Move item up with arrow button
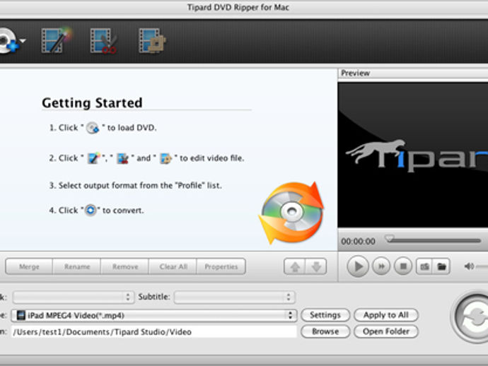This screenshot has height=366, width=488. pyautogui.click(x=295, y=266)
